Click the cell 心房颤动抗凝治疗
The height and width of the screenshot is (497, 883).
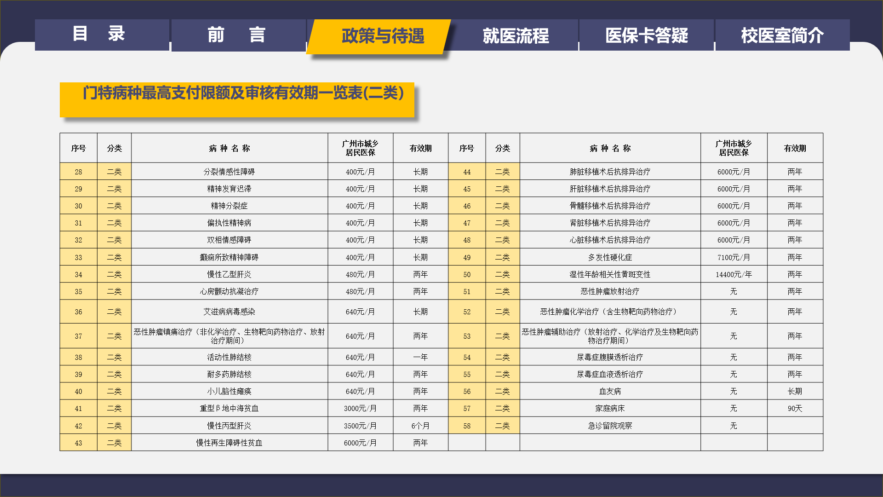click(229, 291)
